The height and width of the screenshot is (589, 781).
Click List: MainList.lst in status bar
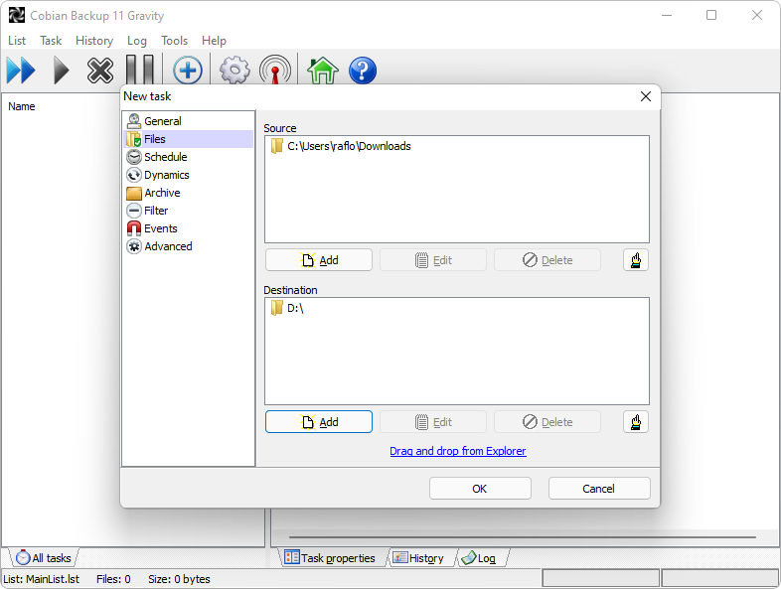(x=41, y=579)
